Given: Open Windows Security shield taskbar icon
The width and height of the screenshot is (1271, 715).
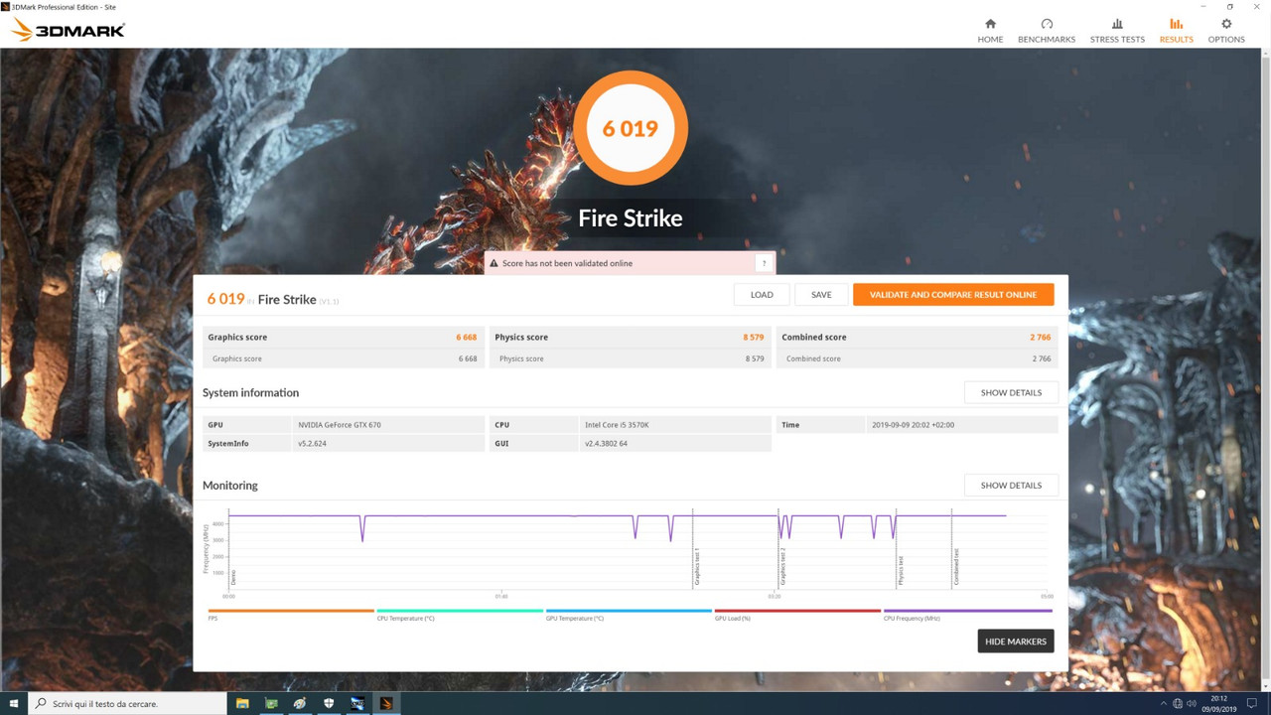Looking at the screenshot, I should click(x=329, y=703).
